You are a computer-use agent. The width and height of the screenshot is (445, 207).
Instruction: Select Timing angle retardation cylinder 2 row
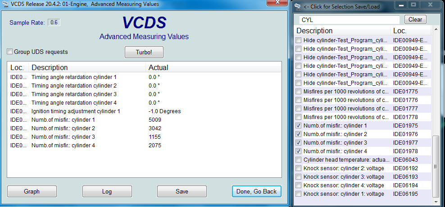(144, 86)
